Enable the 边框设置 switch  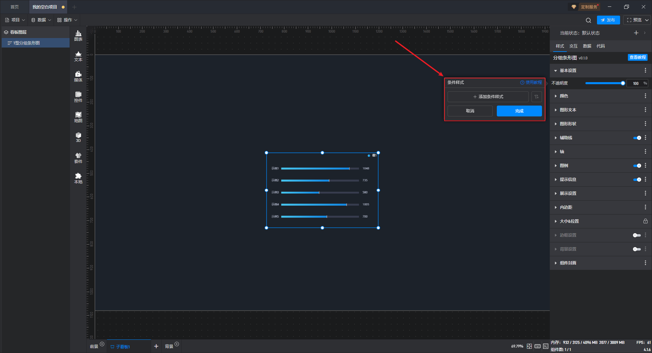(637, 235)
